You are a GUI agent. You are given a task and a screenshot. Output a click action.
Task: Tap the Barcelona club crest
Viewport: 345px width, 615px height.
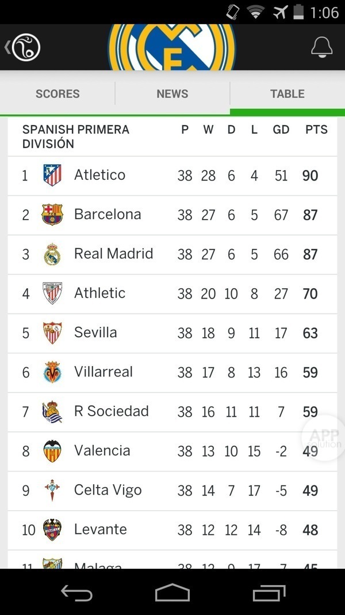(x=52, y=214)
